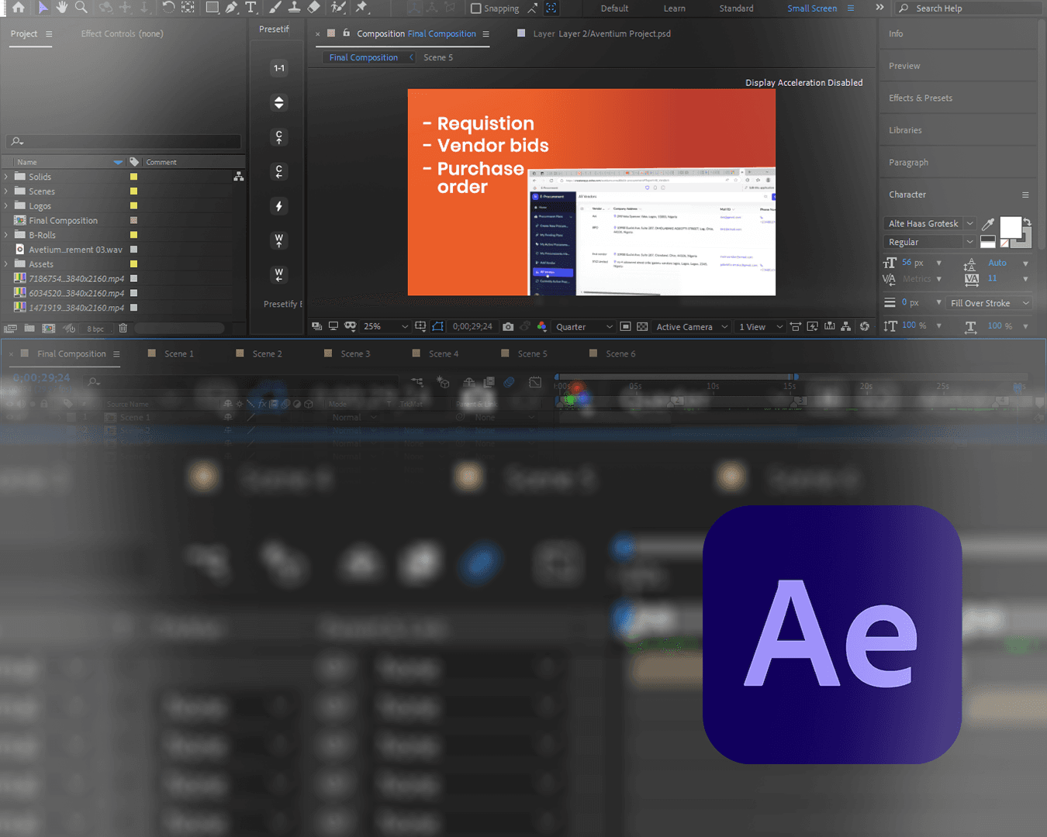Expand the B-Rolls folder
This screenshot has height=837, width=1047.
[x=6, y=235]
